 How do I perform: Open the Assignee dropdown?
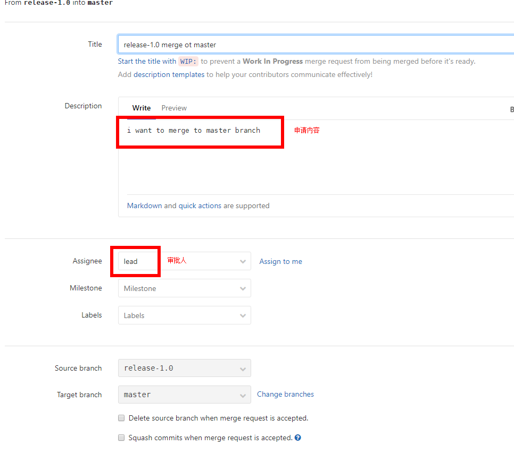185,261
